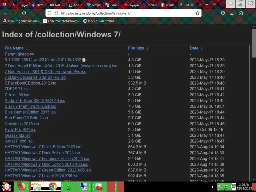Open Blue Gamer Edition 2015.iso
This screenshot has height=192, width=256.
[30, 112]
